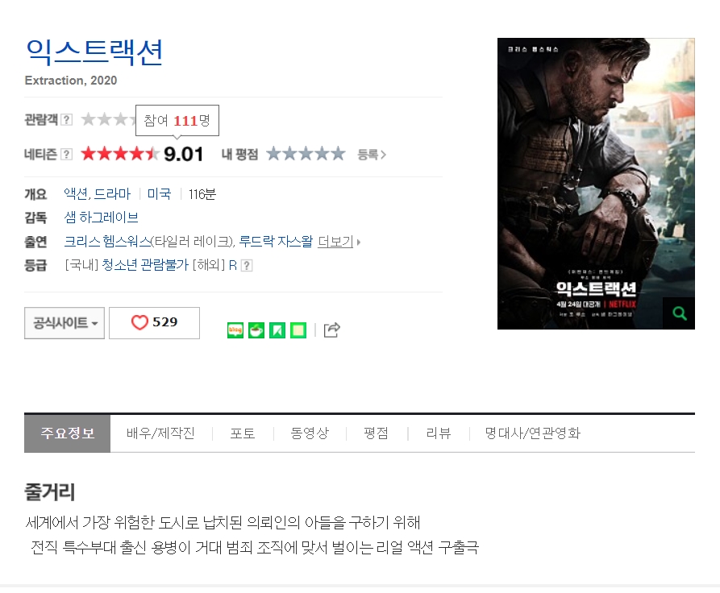Switch to the 평점 tab
Screen dimensions: 720x593
click(x=376, y=433)
